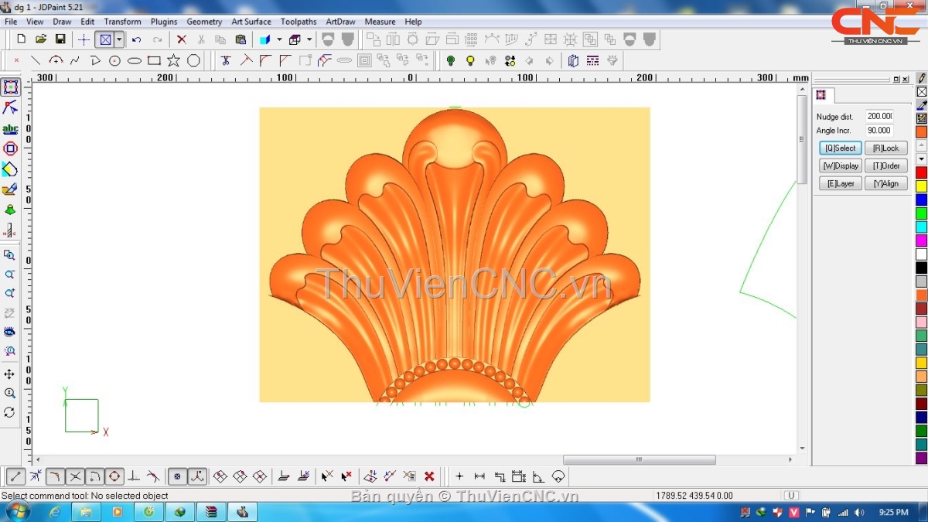The width and height of the screenshot is (928, 522).
Task: Select the Arc drawing tool
Action: [56, 60]
